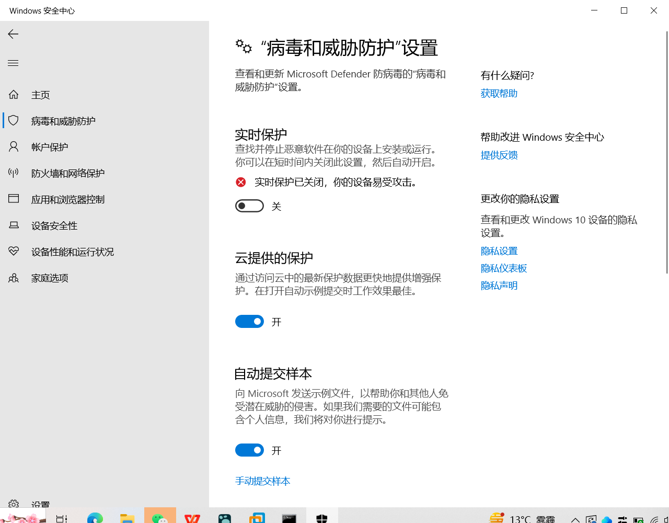Click the 更改你的隐私设置 heading
669x523 pixels.
(x=520, y=199)
